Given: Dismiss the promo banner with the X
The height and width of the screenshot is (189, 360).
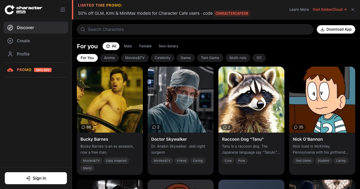Looking at the screenshot, I should (x=353, y=10).
